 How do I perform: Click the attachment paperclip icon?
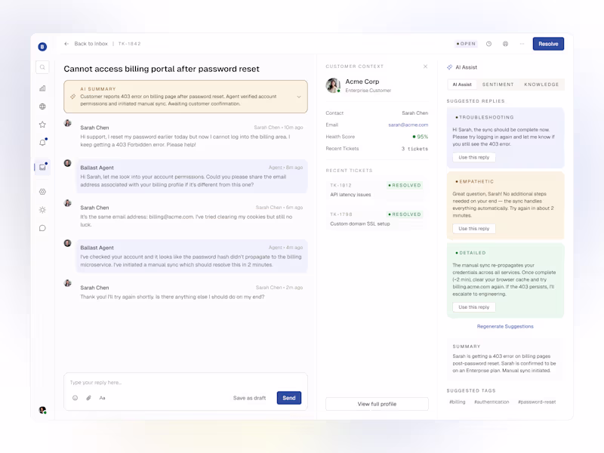88,398
